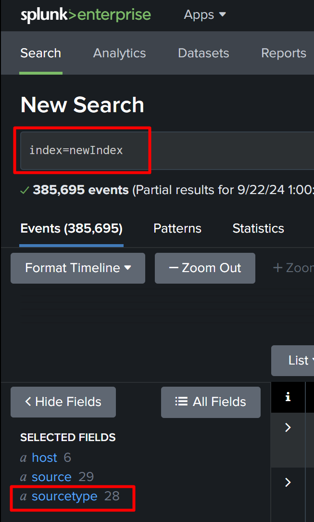The height and width of the screenshot is (522, 314).
Task: Select the Events results tab
Action: (71, 228)
